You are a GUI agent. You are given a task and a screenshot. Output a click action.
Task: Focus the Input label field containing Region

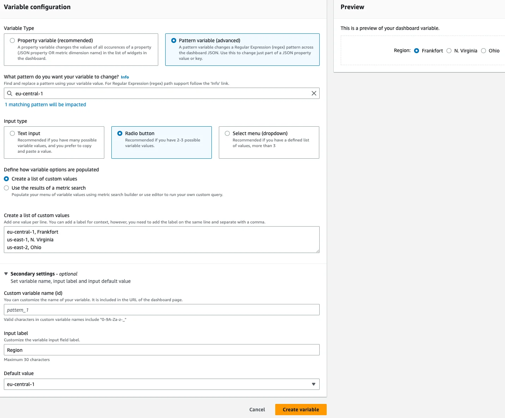click(161, 350)
